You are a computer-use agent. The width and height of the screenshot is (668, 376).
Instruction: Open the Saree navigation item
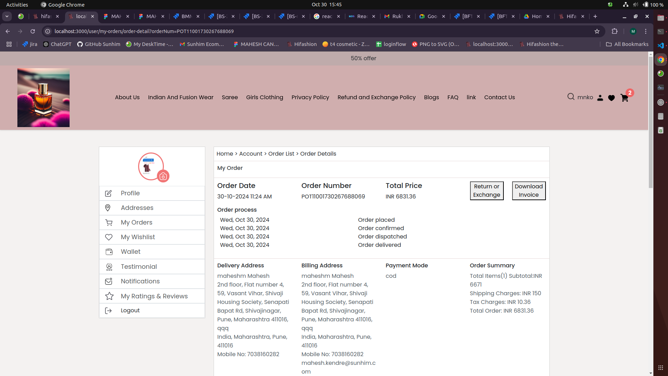230,97
